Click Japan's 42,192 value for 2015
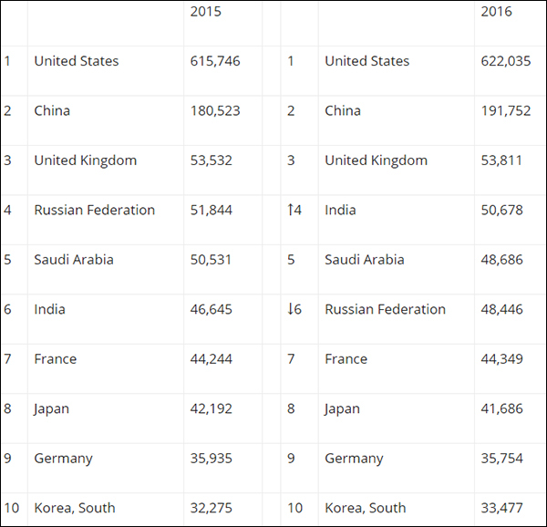Image resolution: width=547 pixels, height=527 pixels. click(211, 408)
